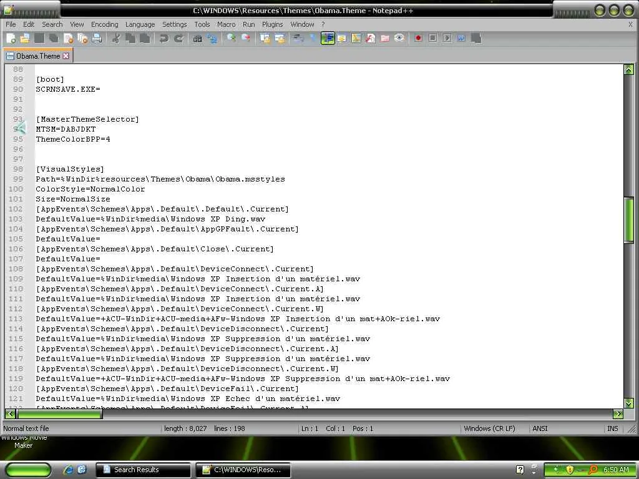
Task: Click the Close All toolbar icon
Action: tap(83, 39)
